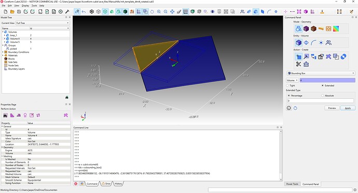This screenshot has width=358, height=193.
Task: Select the Absolute radio button
Action: (323, 96)
